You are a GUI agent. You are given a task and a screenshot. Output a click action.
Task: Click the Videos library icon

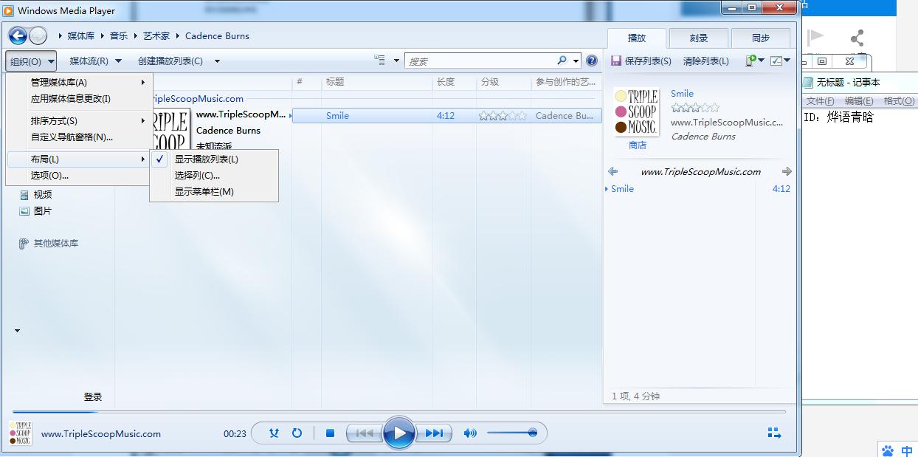tap(24, 195)
